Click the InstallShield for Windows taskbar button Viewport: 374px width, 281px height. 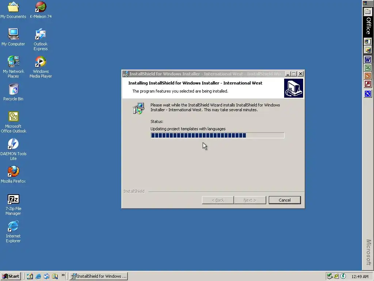click(99, 276)
